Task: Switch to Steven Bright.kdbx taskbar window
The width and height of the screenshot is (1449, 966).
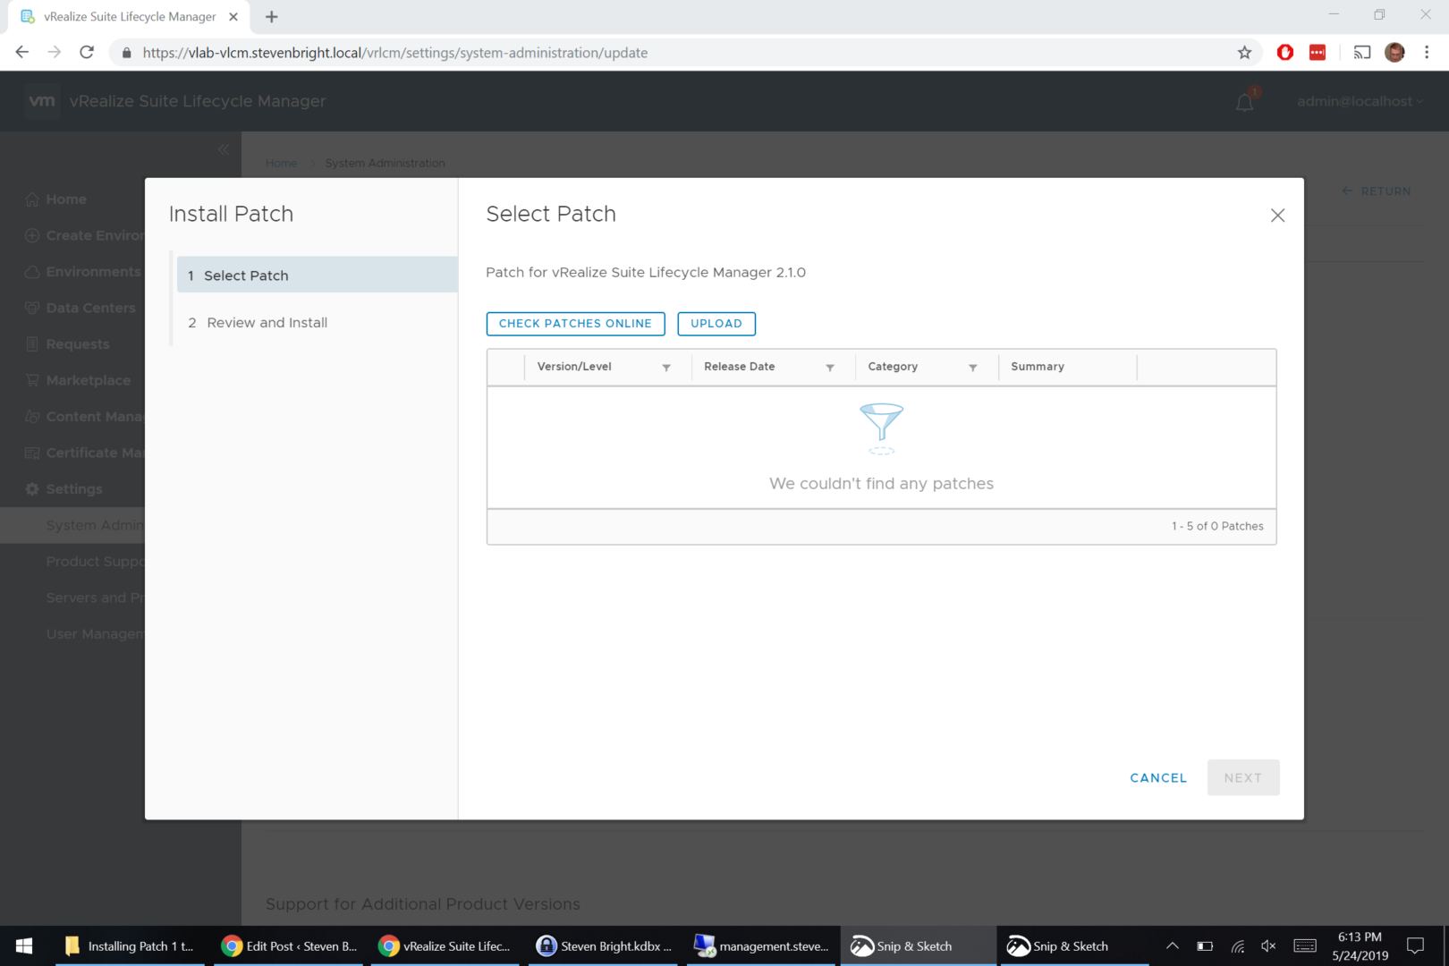Action: [x=605, y=945]
